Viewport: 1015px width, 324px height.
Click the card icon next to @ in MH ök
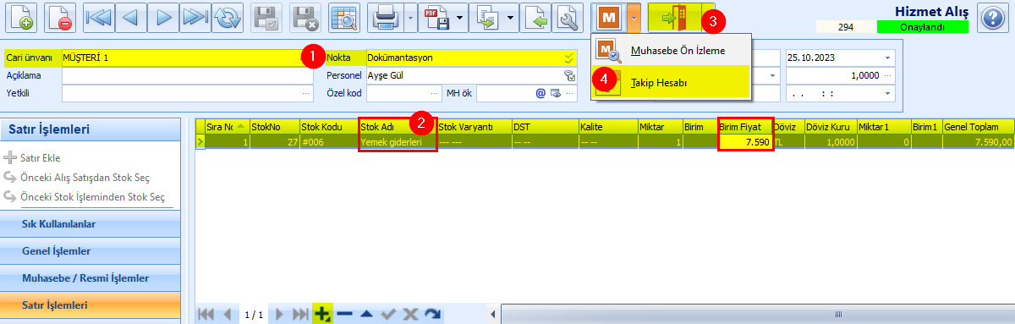(x=555, y=93)
